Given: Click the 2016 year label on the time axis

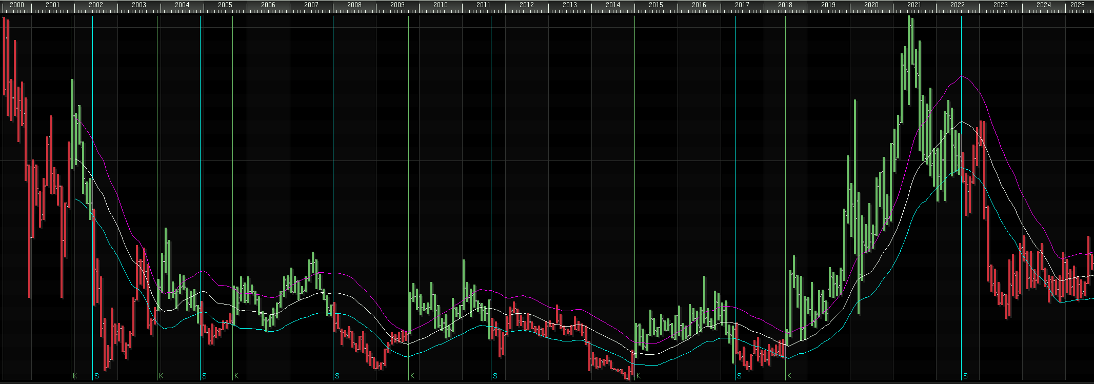Looking at the screenshot, I should coord(699,5).
